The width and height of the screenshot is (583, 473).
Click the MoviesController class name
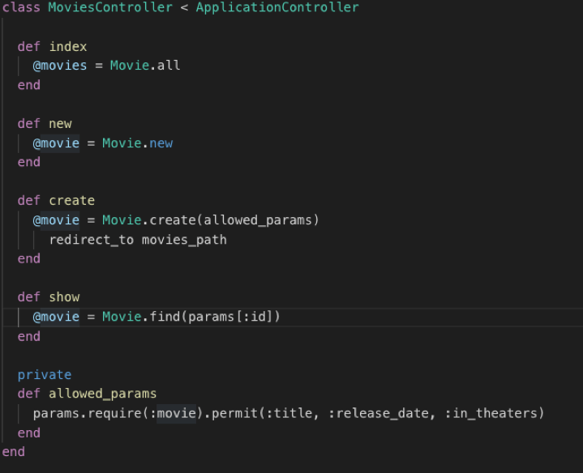(x=110, y=7)
